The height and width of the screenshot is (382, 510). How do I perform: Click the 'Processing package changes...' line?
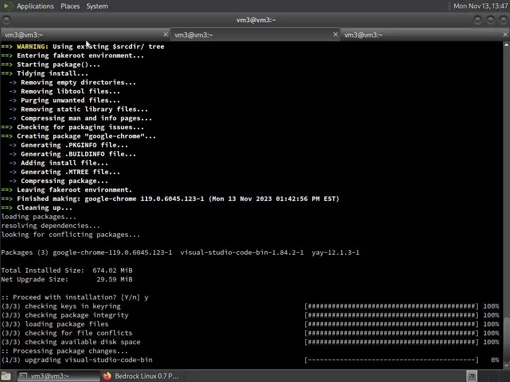click(x=65, y=351)
